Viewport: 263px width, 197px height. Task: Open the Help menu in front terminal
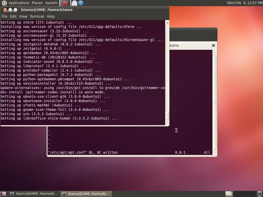pyautogui.click(x=51, y=16)
